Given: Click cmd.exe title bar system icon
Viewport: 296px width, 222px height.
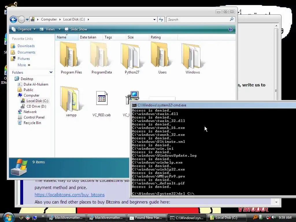Looking at the screenshot, I should tap(134, 105).
